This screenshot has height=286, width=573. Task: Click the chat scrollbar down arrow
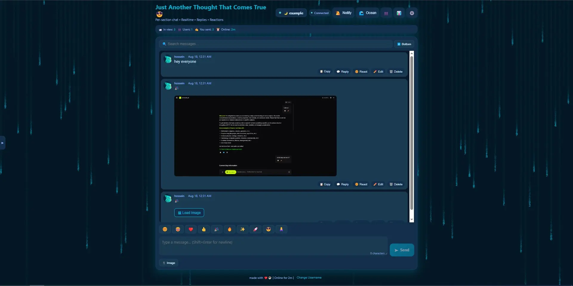(412, 220)
